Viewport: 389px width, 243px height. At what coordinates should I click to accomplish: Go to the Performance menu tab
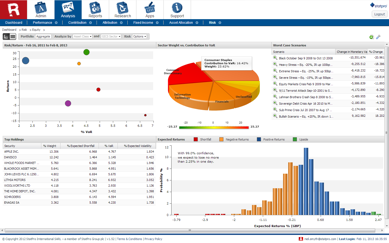(42, 23)
